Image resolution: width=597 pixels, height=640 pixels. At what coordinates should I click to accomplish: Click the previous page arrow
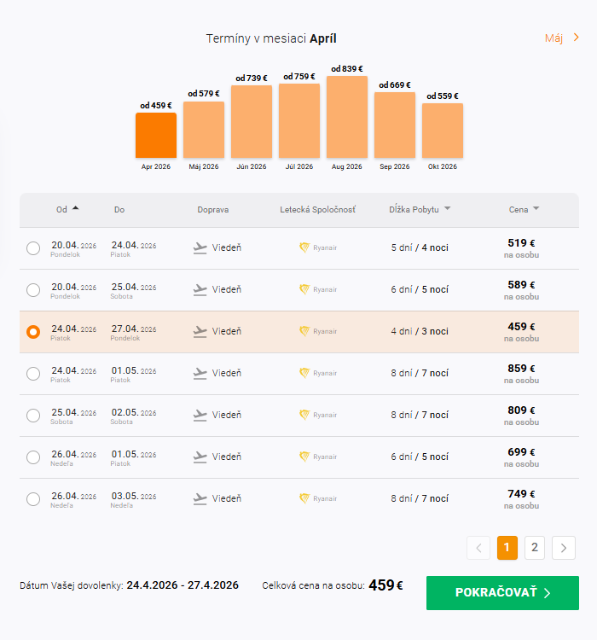[478, 548]
